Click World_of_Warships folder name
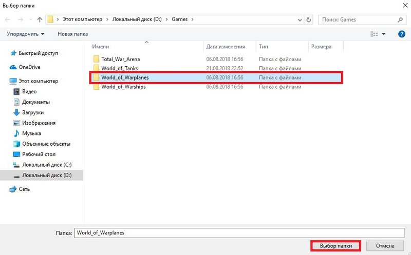411x255 pixels. coord(123,87)
